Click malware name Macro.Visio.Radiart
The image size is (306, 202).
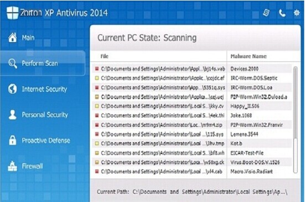click(x=252, y=172)
